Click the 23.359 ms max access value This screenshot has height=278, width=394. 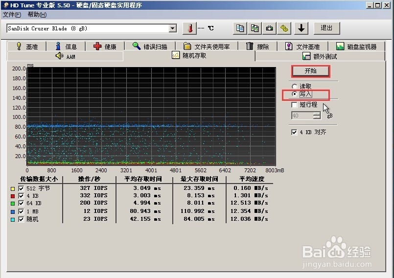pyautogui.click(x=199, y=188)
